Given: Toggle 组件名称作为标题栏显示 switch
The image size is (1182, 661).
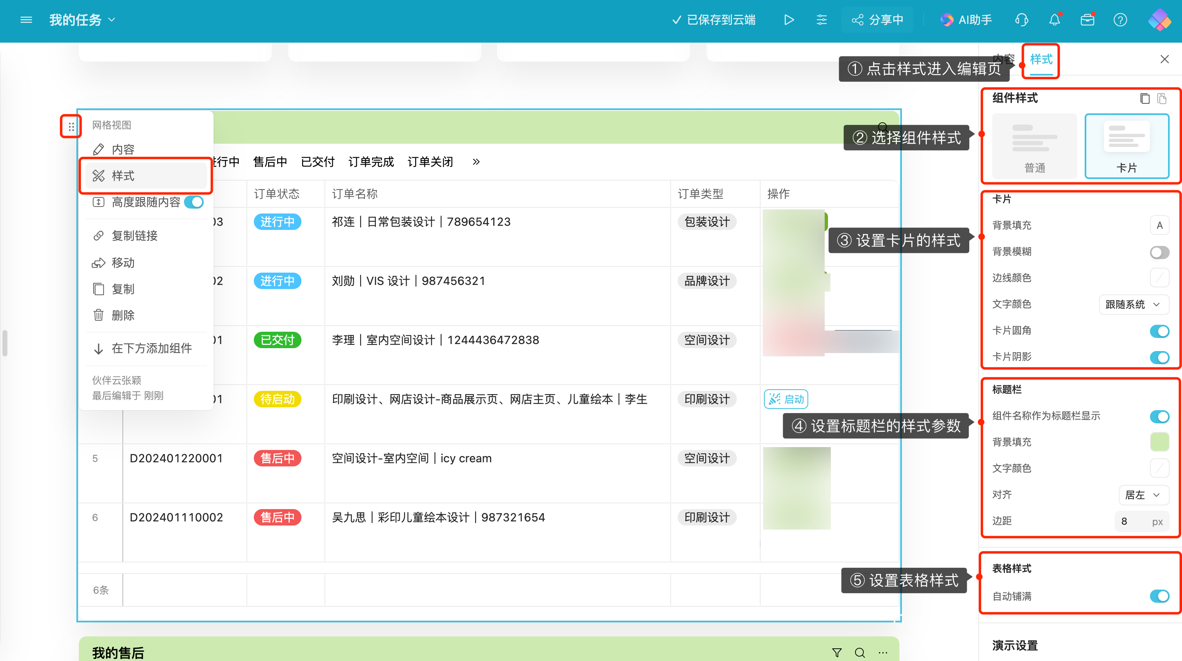Looking at the screenshot, I should point(1159,416).
